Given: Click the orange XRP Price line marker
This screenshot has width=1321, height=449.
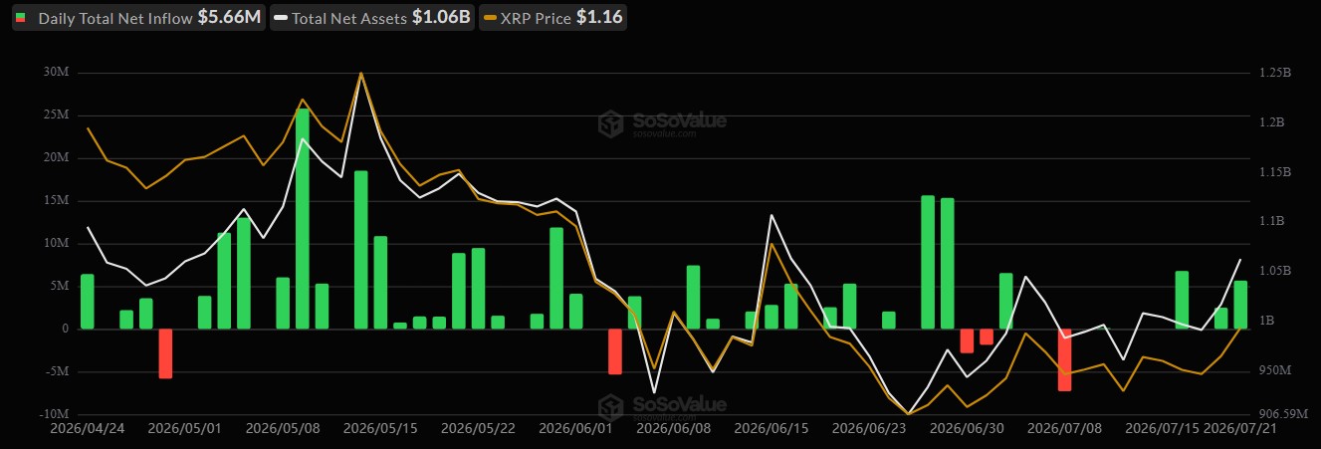Looking at the screenshot, I should tap(491, 18).
